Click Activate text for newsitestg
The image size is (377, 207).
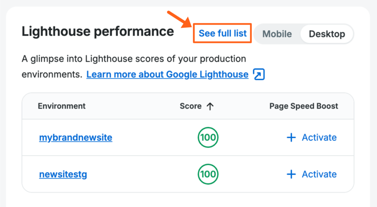(x=319, y=174)
